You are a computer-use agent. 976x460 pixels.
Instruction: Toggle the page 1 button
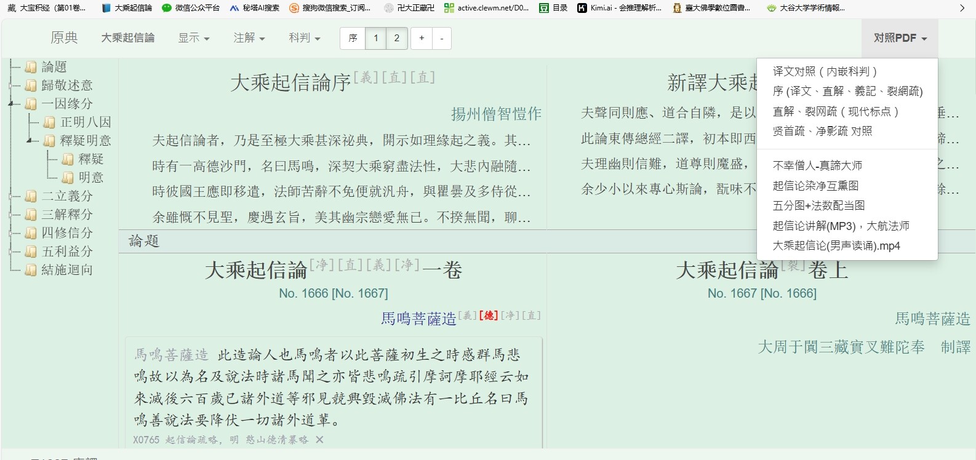click(376, 38)
